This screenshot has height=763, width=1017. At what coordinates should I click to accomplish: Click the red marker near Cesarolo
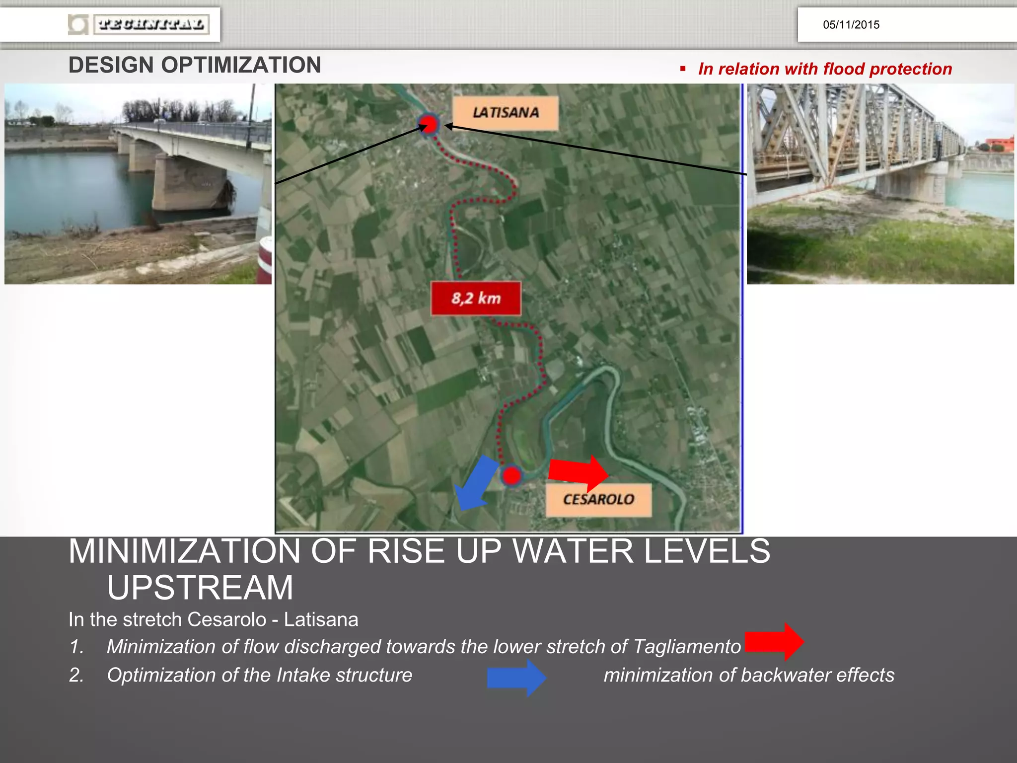pos(511,475)
